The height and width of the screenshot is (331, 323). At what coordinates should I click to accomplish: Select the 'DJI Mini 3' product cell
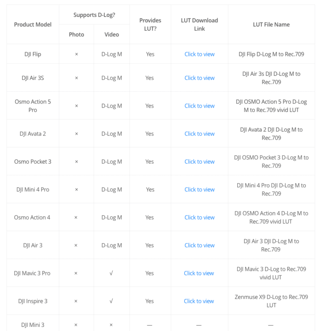click(x=33, y=325)
